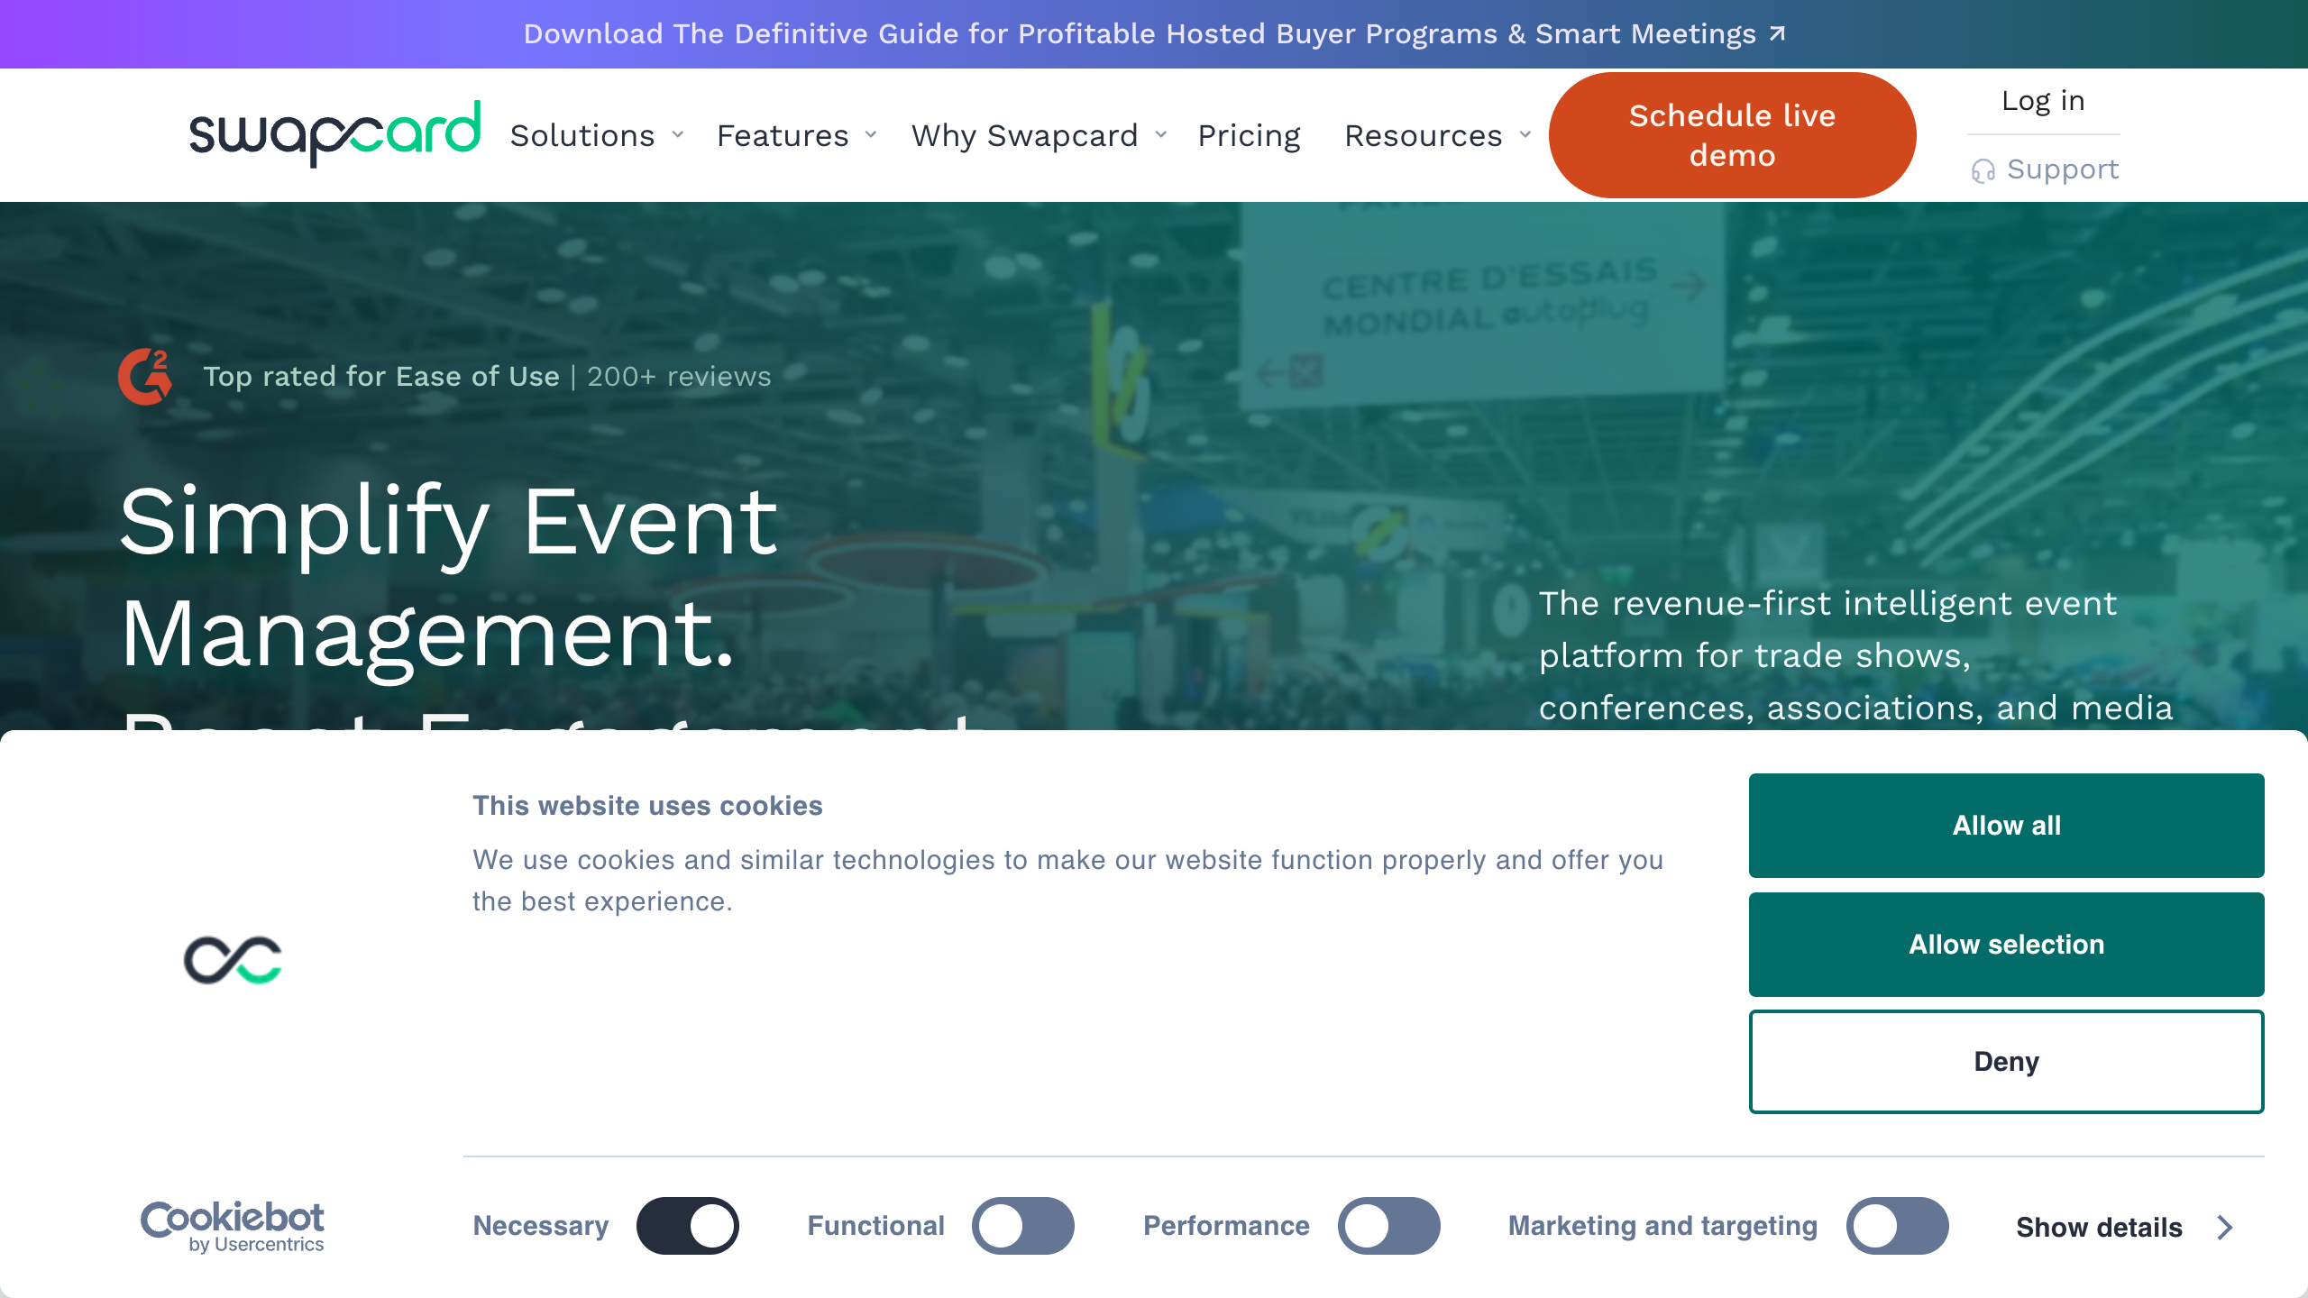Expand the Resources dropdown menu
Viewport: 2308px width, 1298px height.
pyautogui.click(x=1423, y=135)
